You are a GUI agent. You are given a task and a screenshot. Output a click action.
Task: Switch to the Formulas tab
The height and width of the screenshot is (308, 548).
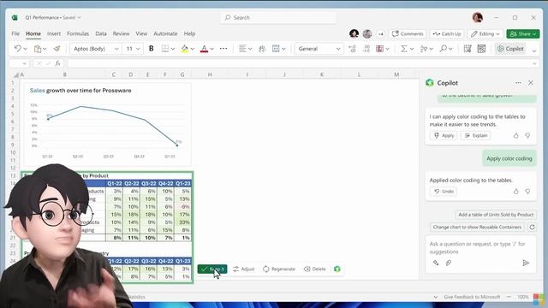[78, 34]
